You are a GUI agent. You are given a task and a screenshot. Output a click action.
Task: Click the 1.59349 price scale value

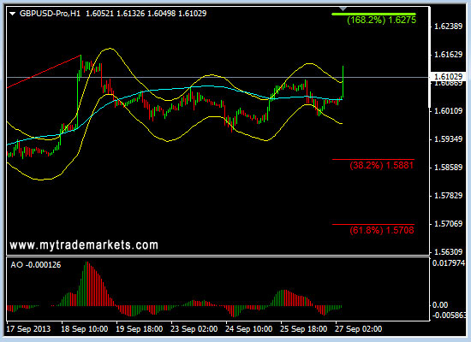[x=449, y=139]
